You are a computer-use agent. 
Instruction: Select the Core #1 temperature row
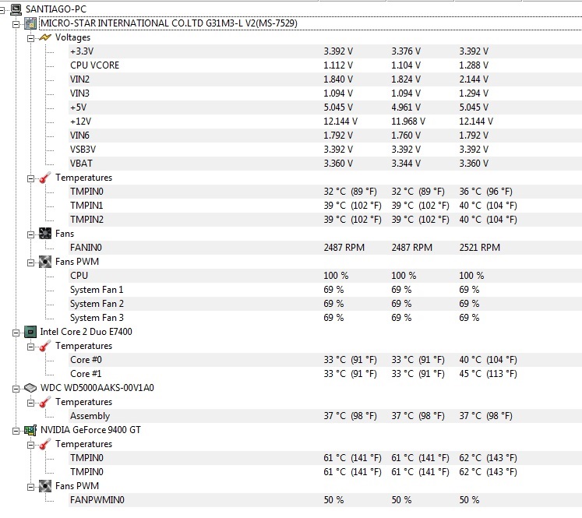[325, 374]
